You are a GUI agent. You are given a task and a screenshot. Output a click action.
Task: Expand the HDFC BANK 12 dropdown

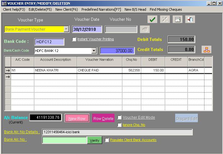(94, 51)
